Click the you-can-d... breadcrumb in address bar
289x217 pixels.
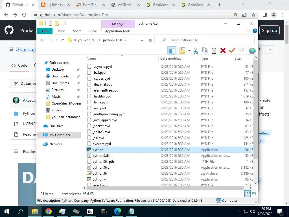[x=87, y=40]
